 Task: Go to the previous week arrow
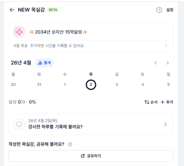click(x=156, y=63)
